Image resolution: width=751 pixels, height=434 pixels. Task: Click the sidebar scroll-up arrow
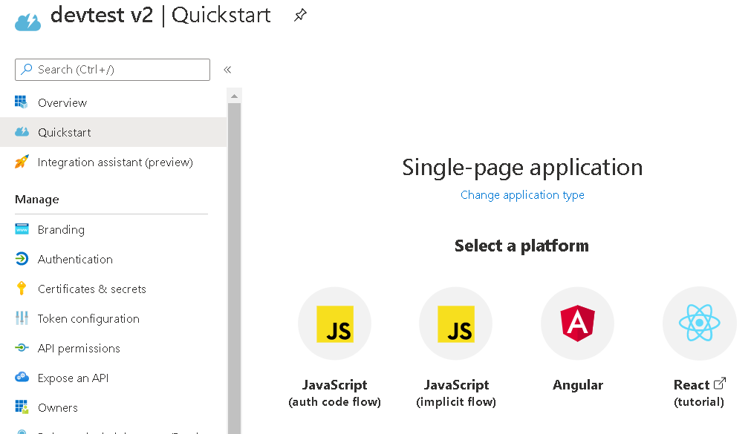pyautogui.click(x=234, y=96)
